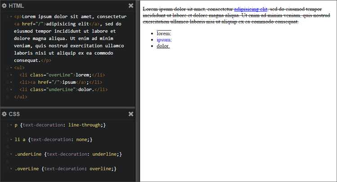The width and height of the screenshot is (337, 182).
Task: Collapse the <p> tag fold arrow
Action: [x=11, y=17]
